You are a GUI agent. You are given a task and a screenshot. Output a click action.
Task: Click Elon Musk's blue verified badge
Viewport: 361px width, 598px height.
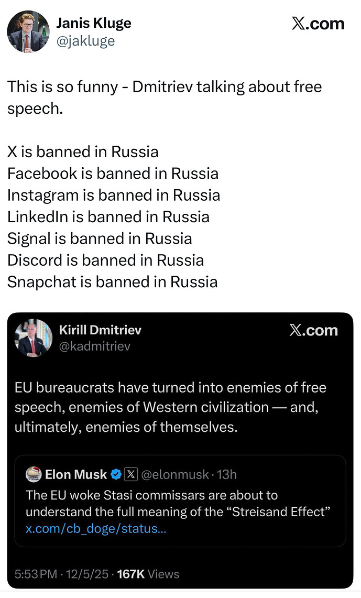(116, 475)
